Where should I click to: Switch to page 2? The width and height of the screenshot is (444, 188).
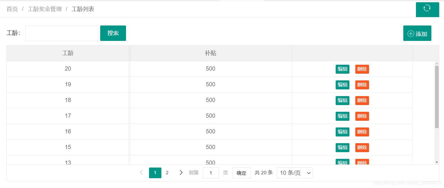(x=167, y=173)
